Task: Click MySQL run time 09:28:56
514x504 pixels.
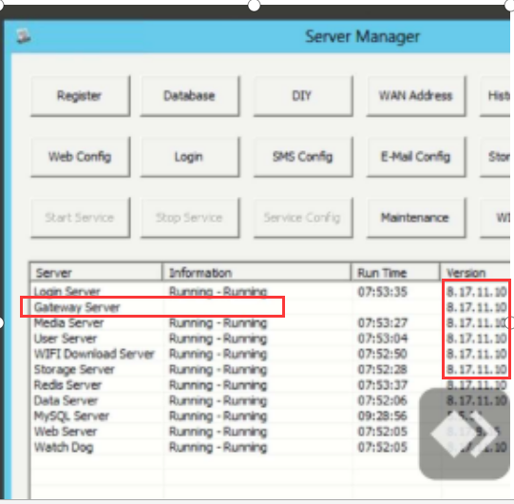Action: (382, 417)
